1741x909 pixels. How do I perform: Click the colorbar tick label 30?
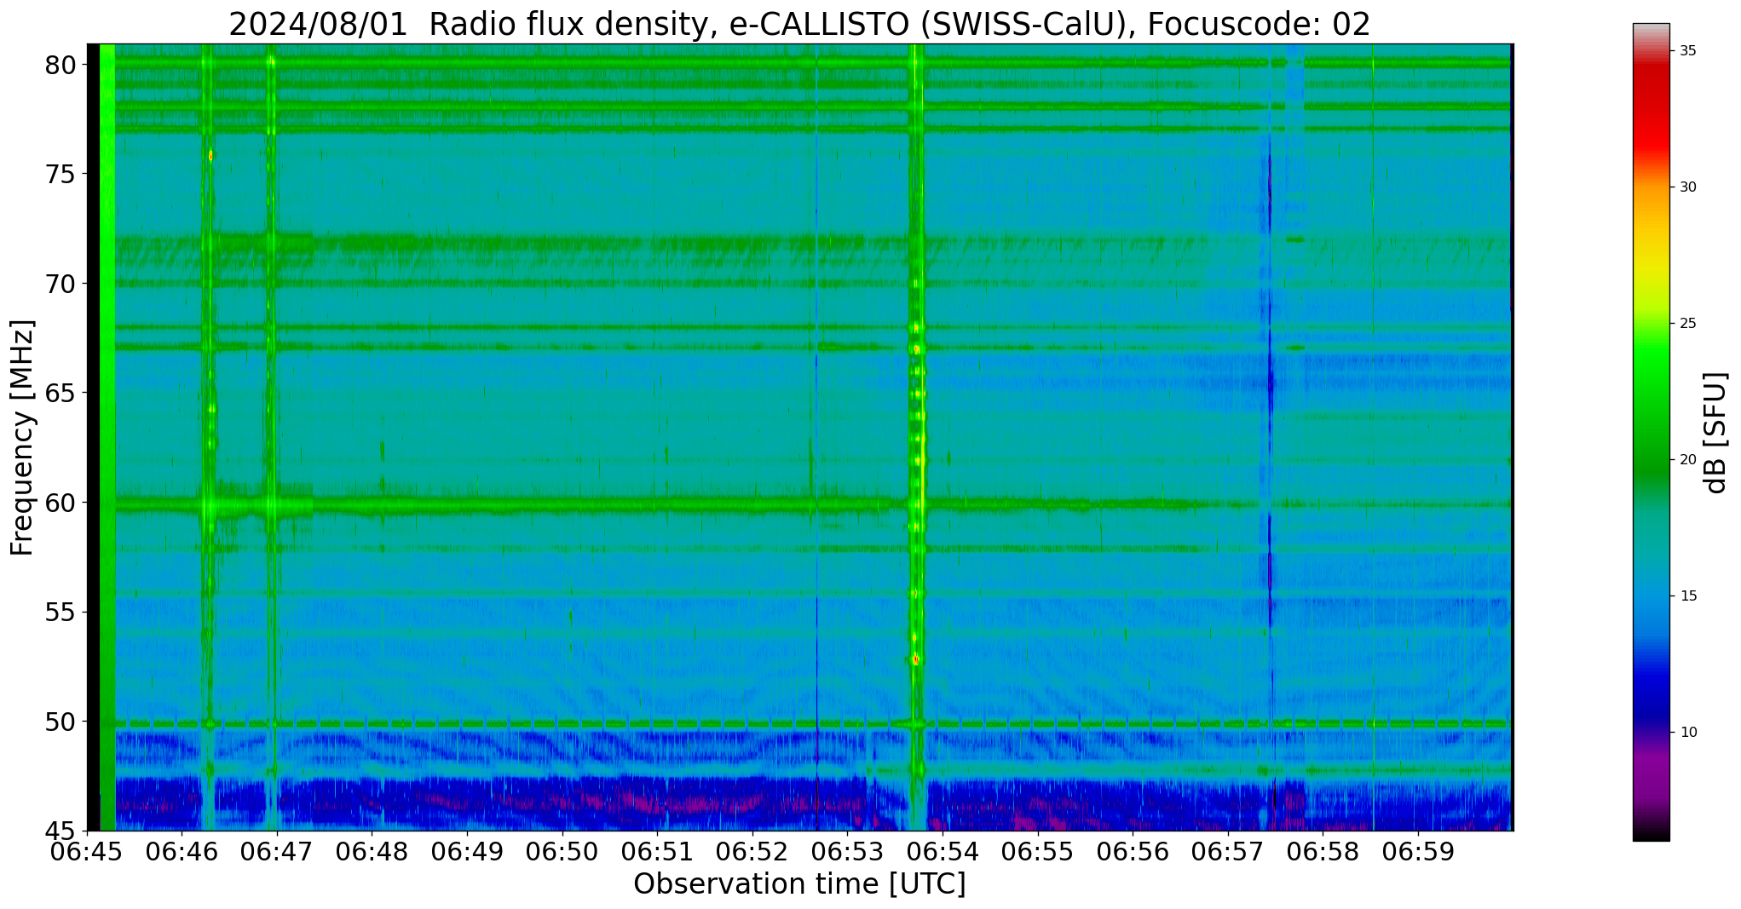coord(1687,187)
